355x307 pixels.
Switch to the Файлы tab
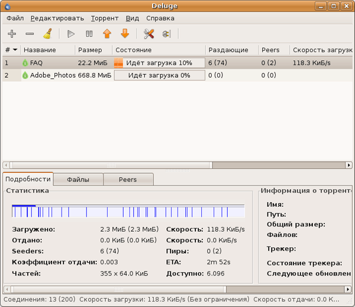(78, 180)
